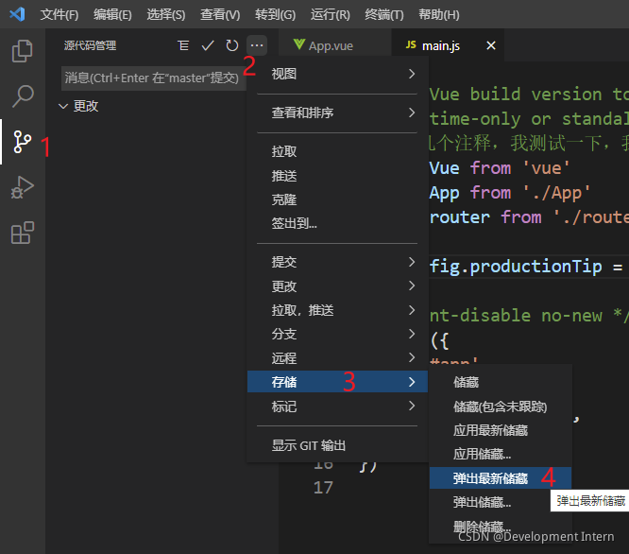Choose 克隆 from the menu
629x554 pixels.
(x=337, y=199)
